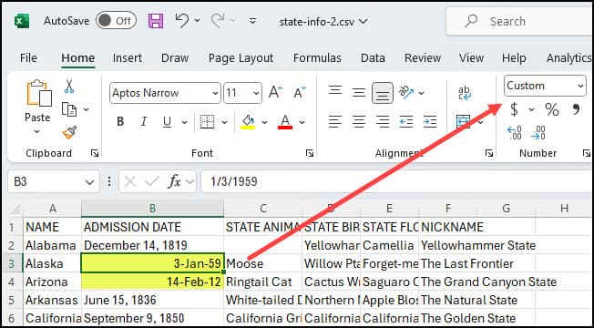Toggle Italic formatting
The height and width of the screenshot is (328, 594).
click(144, 121)
